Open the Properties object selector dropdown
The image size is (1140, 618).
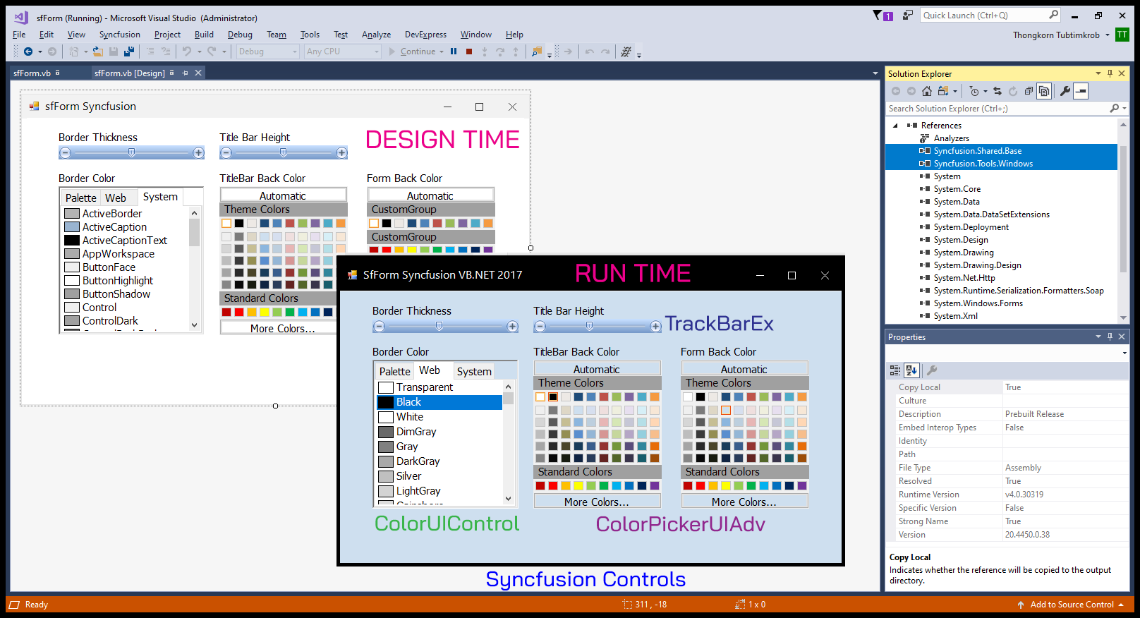(x=1124, y=353)
